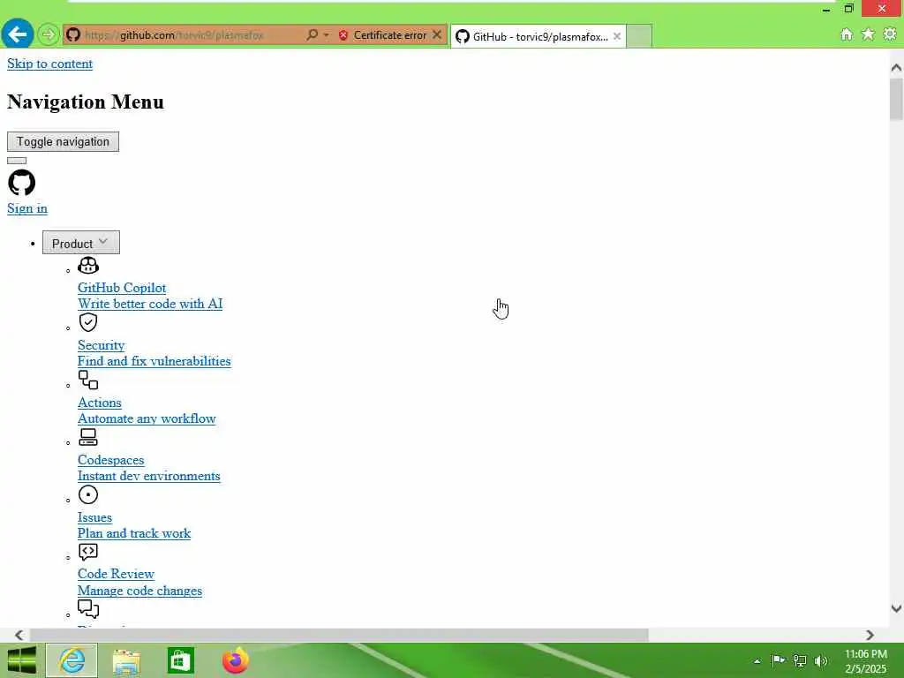
Task: Click the Discussions speech bubbles icon
Action: (x=88, y=609)
